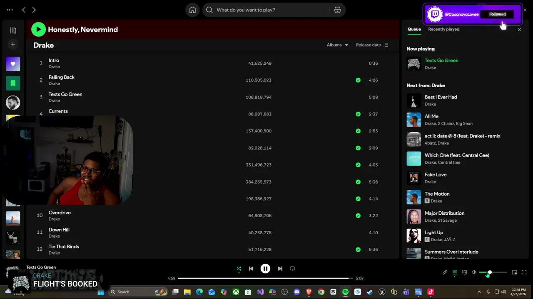Viewport: 533px width, 299px height.
Task: Open File Explorer from the taskbar
Action: pos(187,292)
